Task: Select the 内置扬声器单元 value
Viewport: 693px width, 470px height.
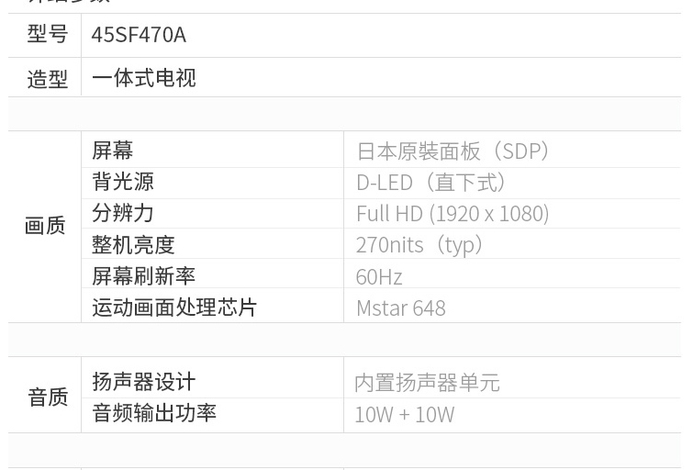Action: (x=427, y=383)
